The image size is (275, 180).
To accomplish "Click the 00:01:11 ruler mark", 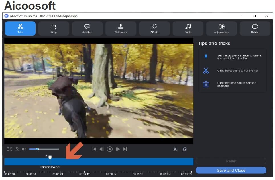I will (138, 174).
